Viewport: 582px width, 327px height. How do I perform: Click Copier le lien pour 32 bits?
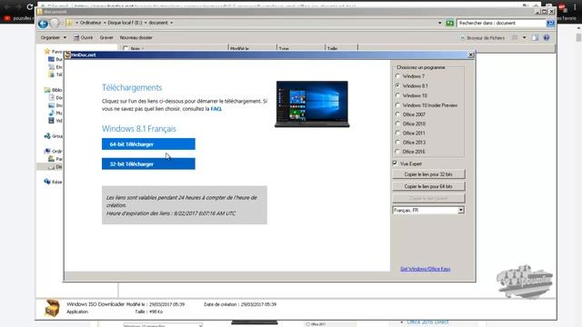[x=428, y=174]
